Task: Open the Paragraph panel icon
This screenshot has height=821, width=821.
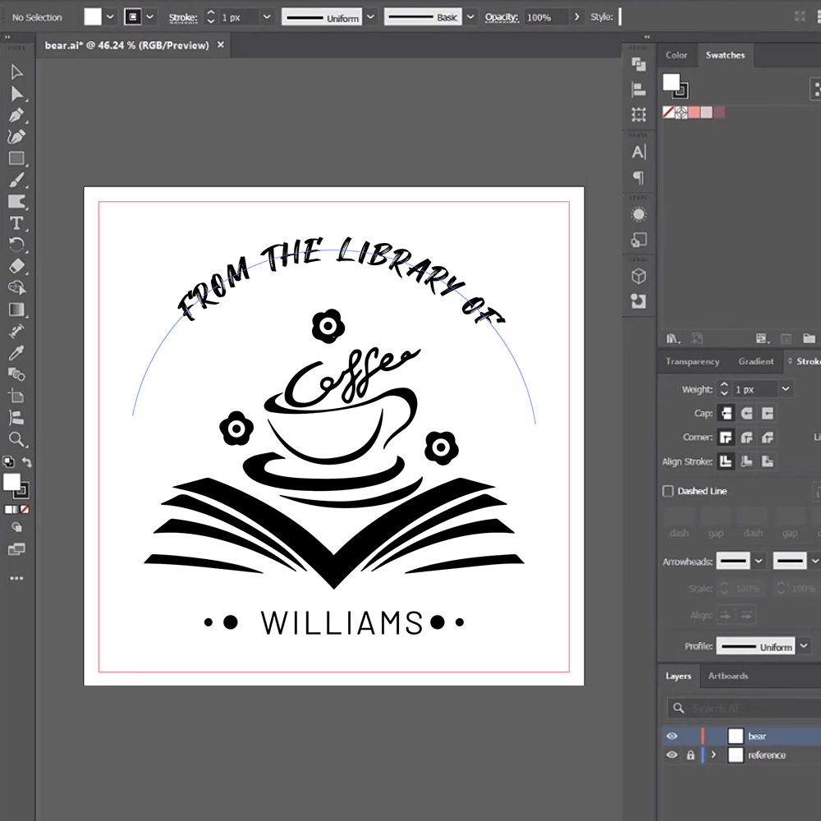Action: click(x=639, y=177)
